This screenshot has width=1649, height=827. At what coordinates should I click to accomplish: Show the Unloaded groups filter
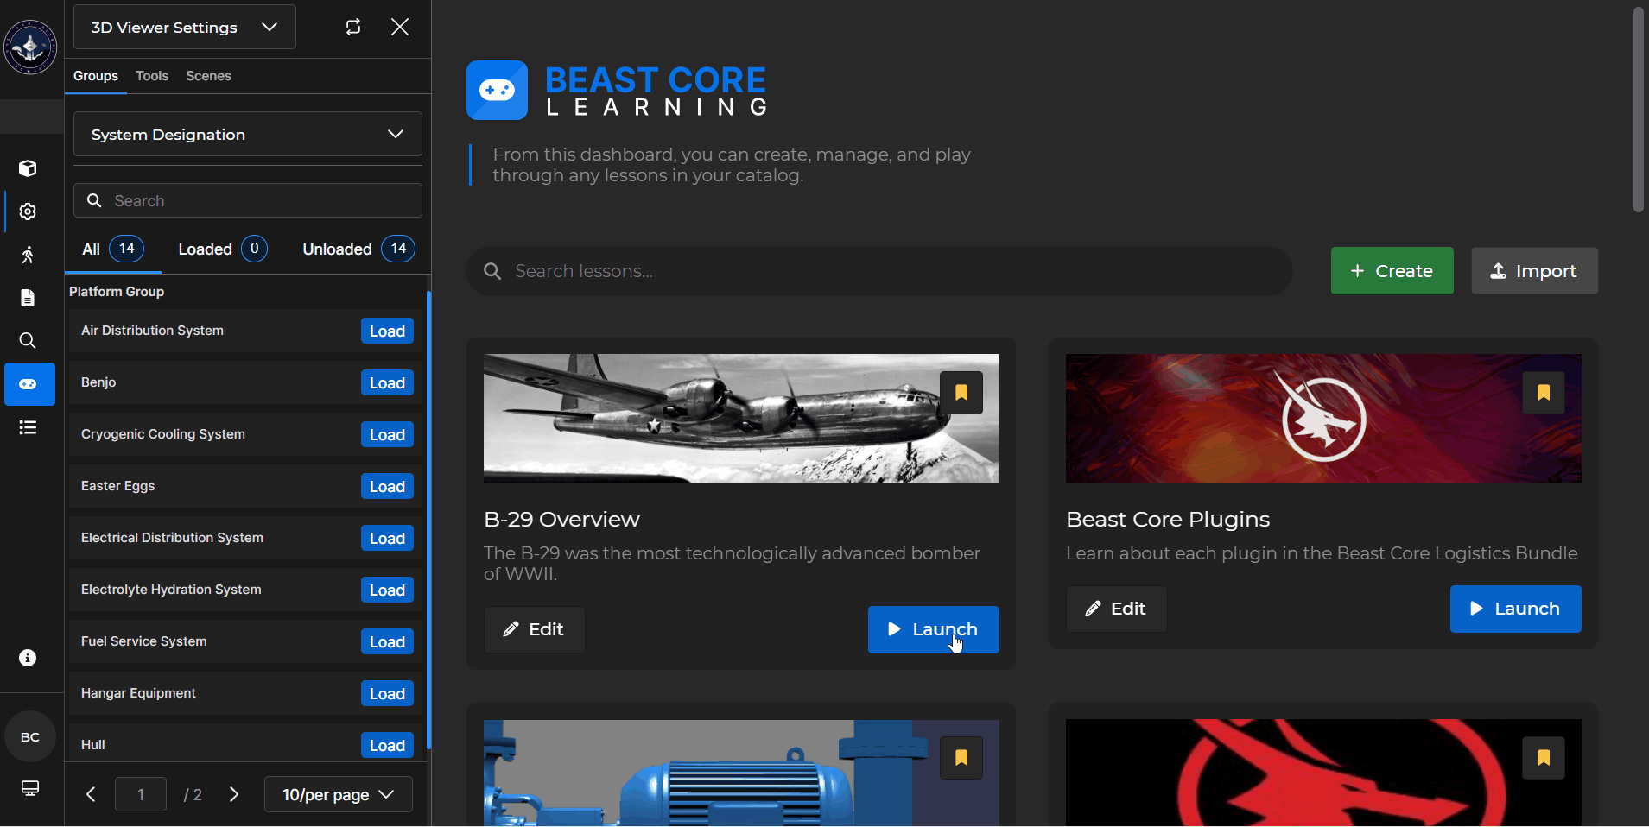pyautogui.click(x=358, y=249)
